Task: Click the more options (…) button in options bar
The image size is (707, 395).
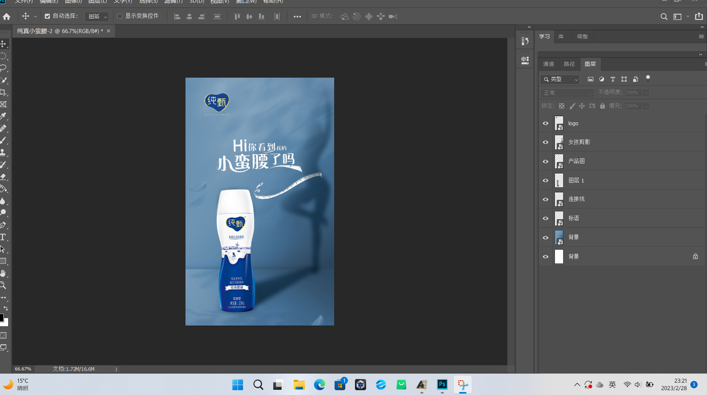Action: (297, 16)
